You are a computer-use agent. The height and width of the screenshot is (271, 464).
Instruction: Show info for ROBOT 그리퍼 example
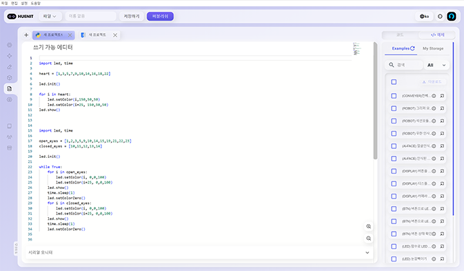(434, 108)
